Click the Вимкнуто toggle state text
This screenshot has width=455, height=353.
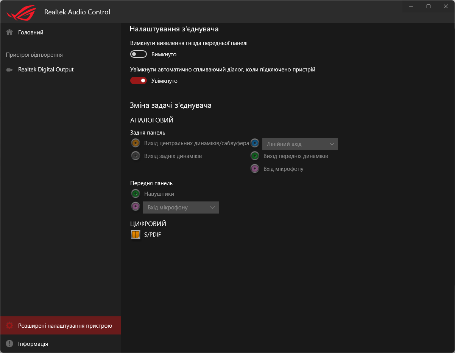[x=164, y=54]
